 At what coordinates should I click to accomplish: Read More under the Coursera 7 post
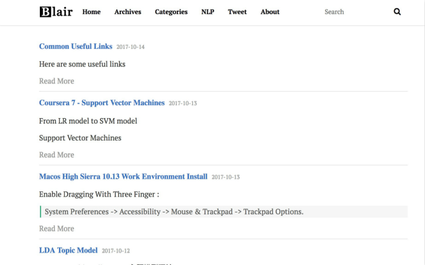point(56,155)
